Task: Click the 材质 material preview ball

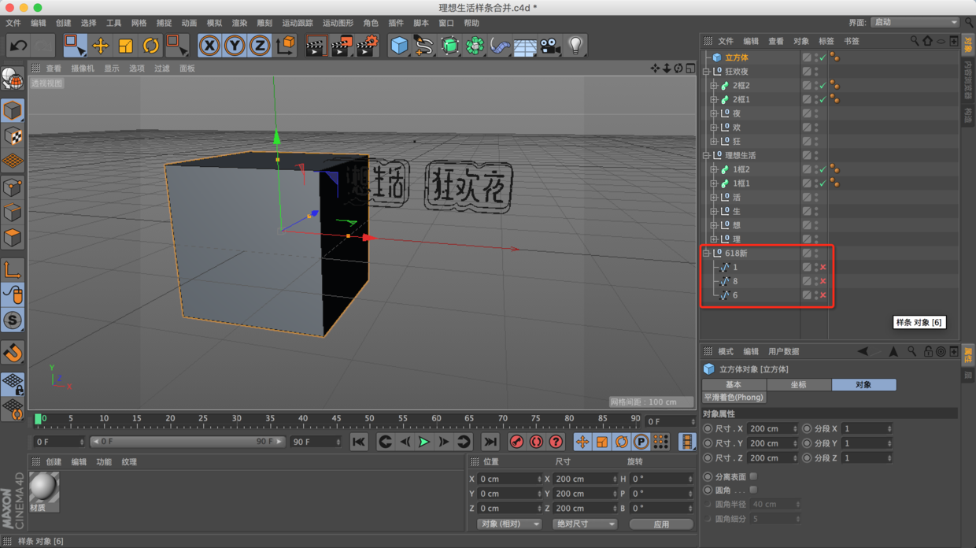Action: [x=44, y=487]
